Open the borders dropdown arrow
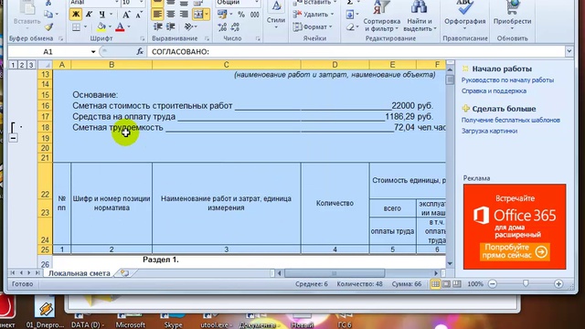Image resolution: width=585 pixels, height=329 pixels. (85, 27)
